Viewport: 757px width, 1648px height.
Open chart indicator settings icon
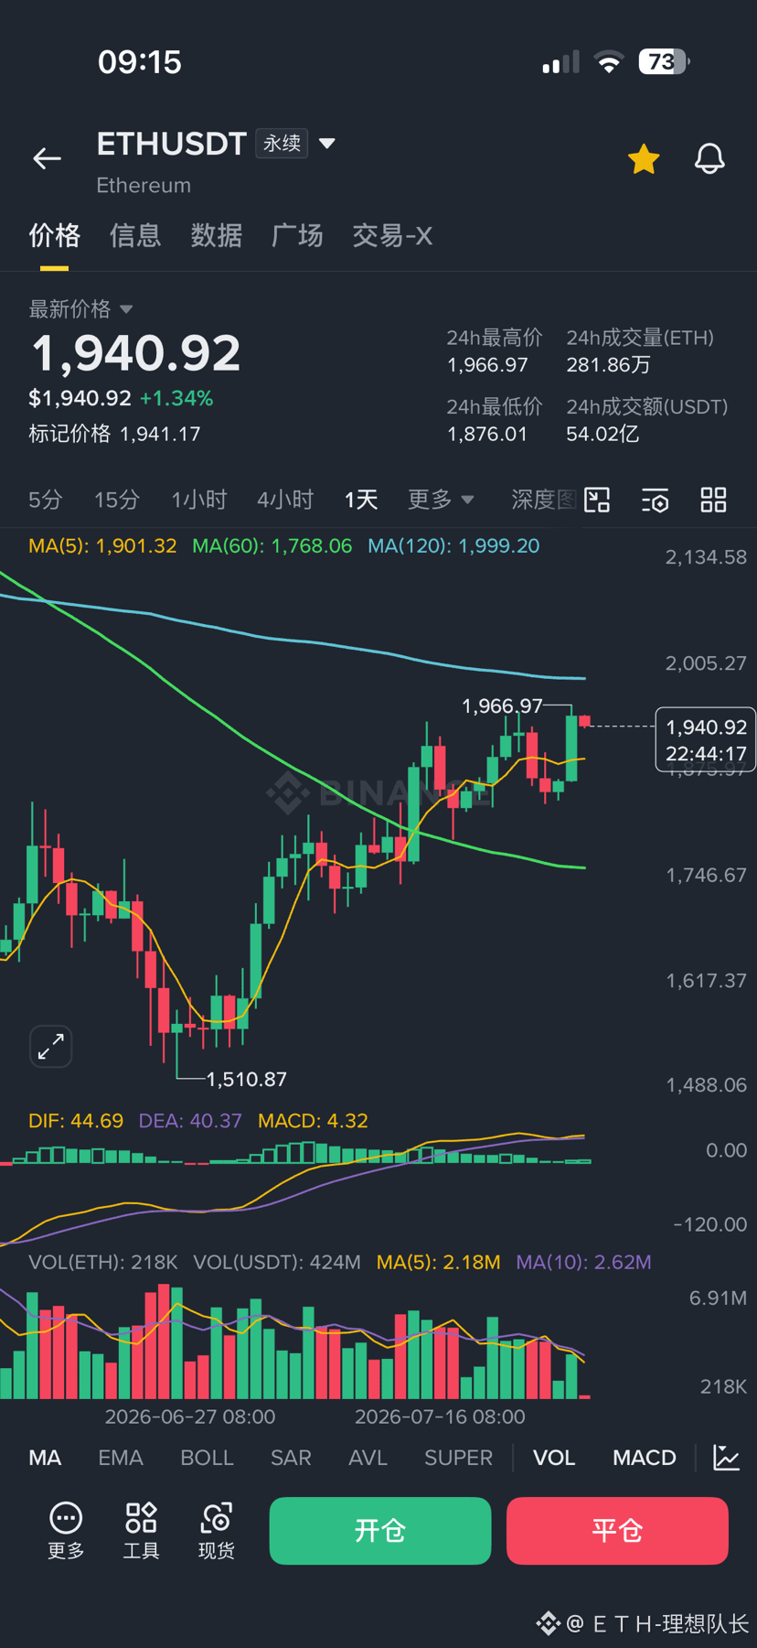coord(656,501)
